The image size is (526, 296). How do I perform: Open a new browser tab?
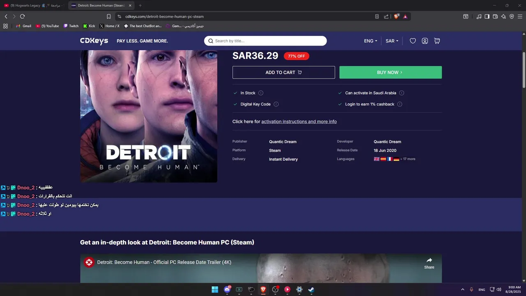coord(140,5)
